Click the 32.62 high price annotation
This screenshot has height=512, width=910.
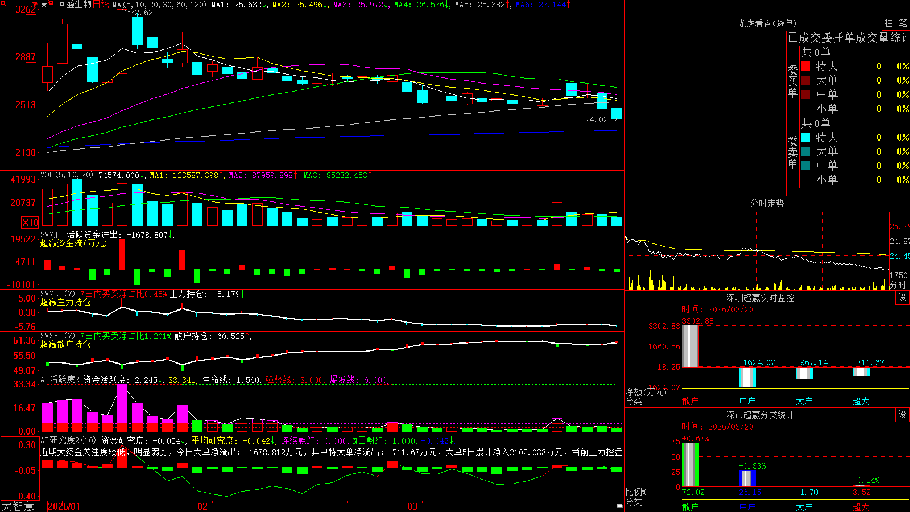tap(141, 13)
